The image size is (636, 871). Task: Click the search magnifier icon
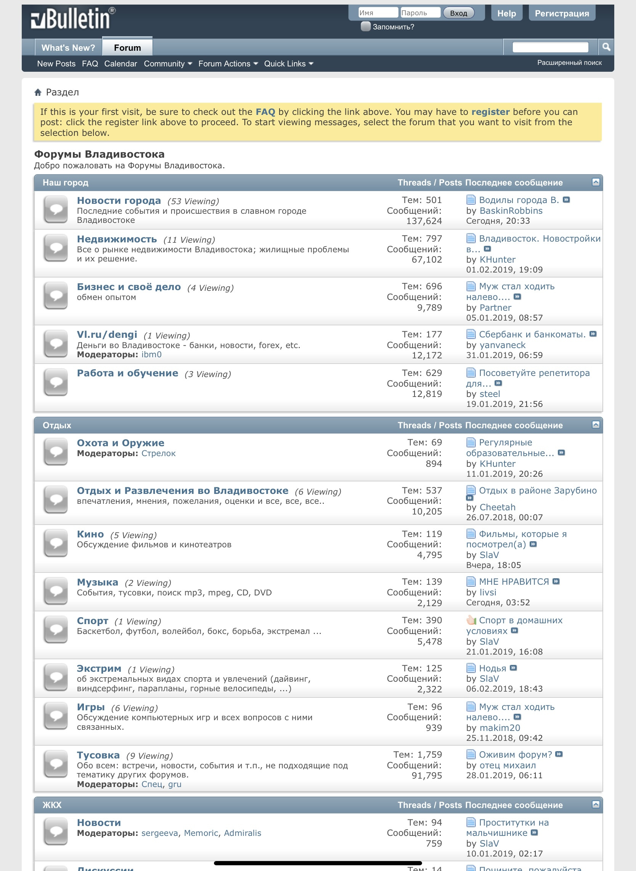[x=606, y=47]
